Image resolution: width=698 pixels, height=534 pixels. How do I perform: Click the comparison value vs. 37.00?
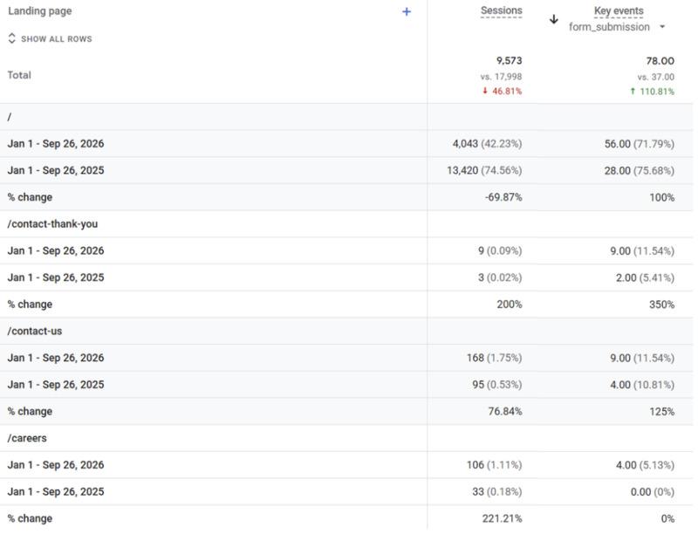tap(656, 77)
